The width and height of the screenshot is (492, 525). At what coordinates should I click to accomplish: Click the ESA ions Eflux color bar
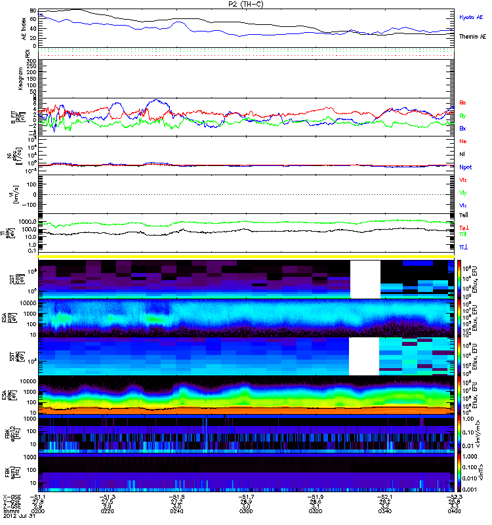(459, 318)
